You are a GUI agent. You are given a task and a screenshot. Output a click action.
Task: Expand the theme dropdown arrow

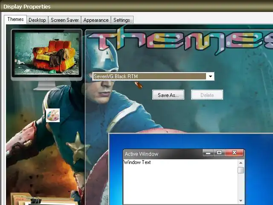click(x=210, y=76)
